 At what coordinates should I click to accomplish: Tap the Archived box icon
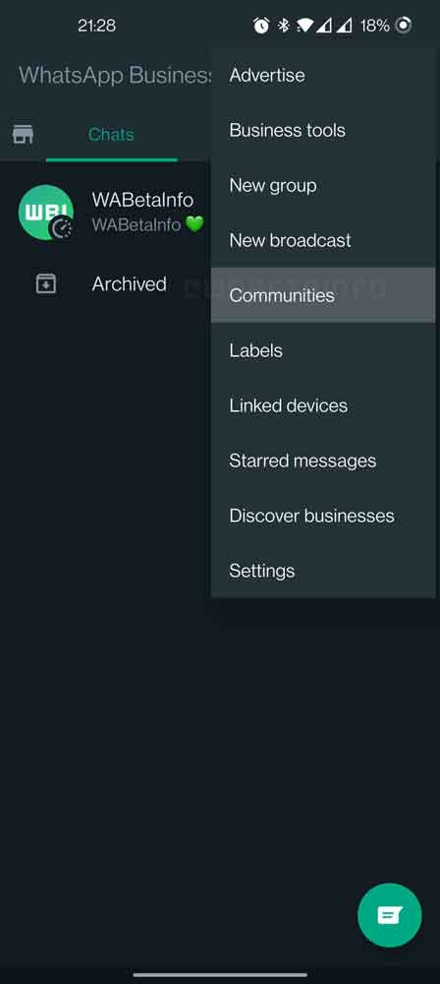(x=46, y=284)
